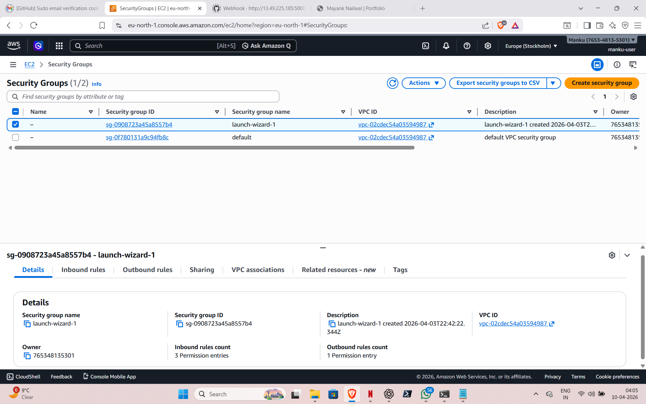Copy the owner account number
Image resolution: width=646 pixels, height=404 pixels.
(27, 356)
